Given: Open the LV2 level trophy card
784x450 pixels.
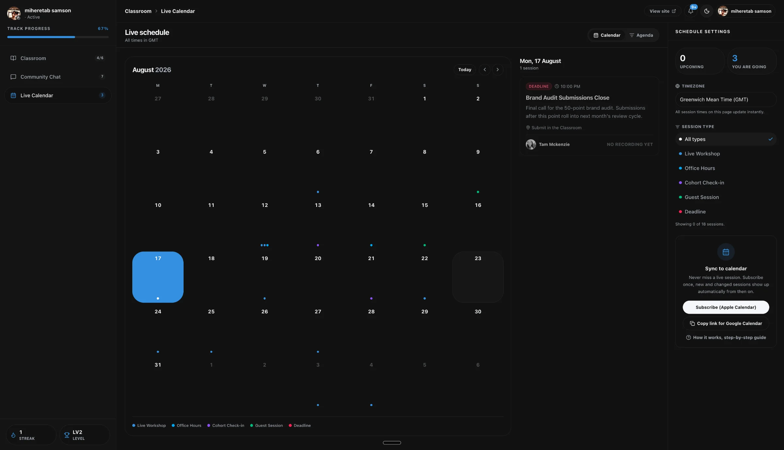Looking at the screenshot, I should click(x=85, y=435).
